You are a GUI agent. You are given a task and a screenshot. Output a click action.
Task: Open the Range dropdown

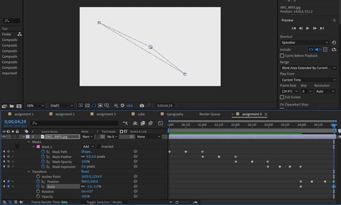tap(309, 68)
